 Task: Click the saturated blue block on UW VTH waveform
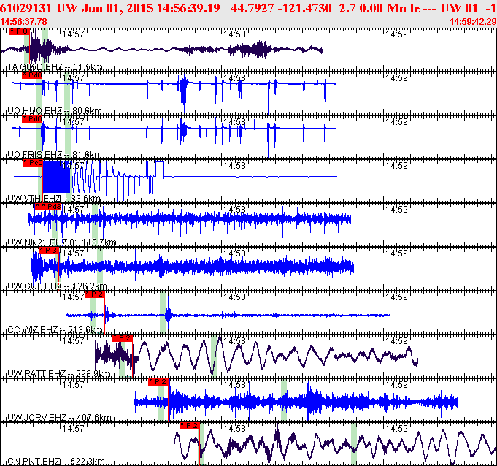tap(56, 177)
